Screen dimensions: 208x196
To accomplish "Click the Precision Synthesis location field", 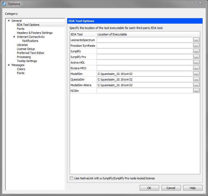I will tap(145, 45).
